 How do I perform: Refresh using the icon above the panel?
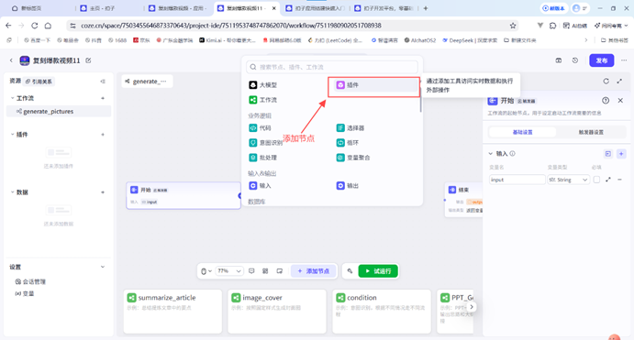point(606,82)
